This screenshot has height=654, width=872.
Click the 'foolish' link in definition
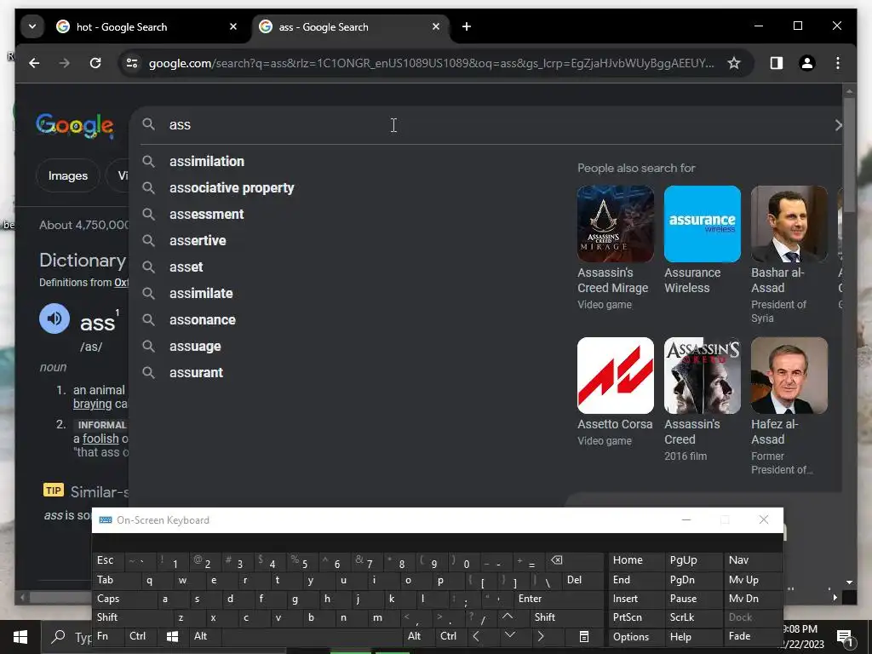[100, 439]
